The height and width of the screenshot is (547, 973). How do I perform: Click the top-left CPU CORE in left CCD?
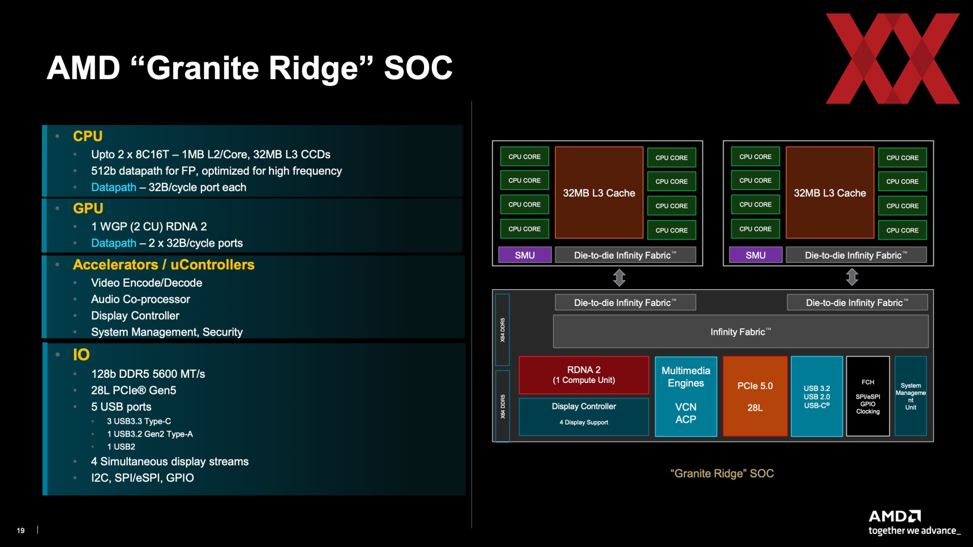coord(525,157)
